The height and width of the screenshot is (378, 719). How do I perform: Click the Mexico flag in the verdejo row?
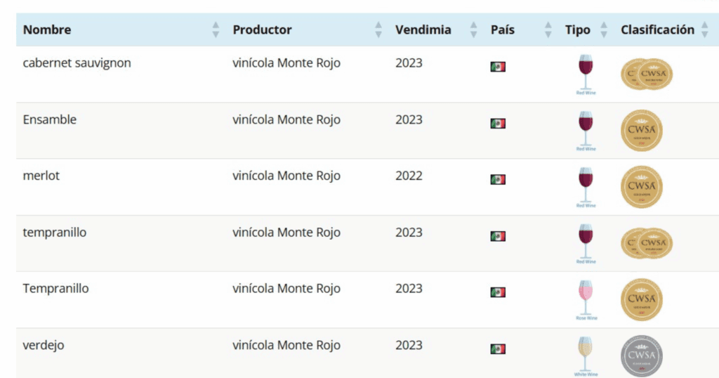pyautogui.click(x=498, y=348)
